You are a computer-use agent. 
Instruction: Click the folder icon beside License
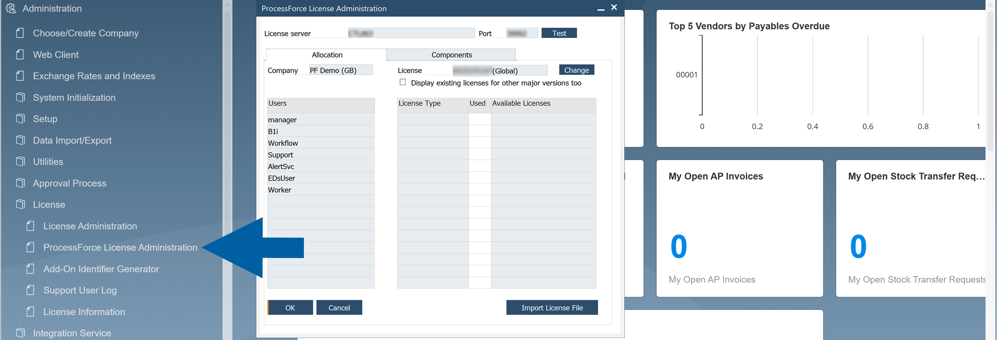(x=20, y=204)
